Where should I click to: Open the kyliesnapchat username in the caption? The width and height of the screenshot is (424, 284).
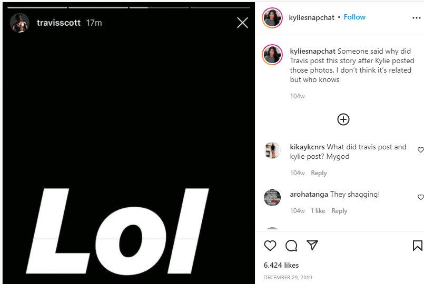(x=312, y=52)
